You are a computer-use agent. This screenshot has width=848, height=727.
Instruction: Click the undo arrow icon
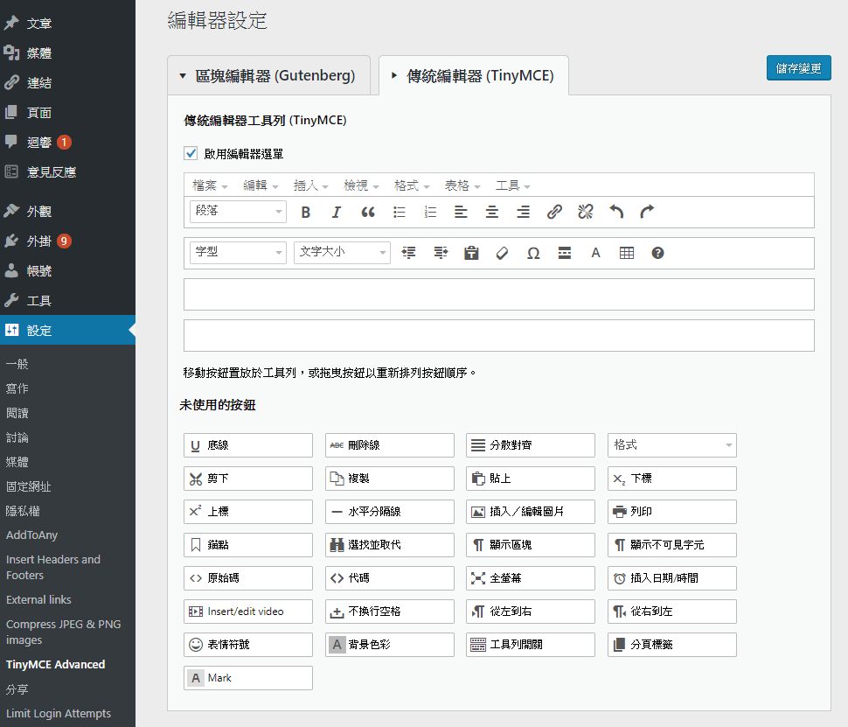click(x=616, y=212)
